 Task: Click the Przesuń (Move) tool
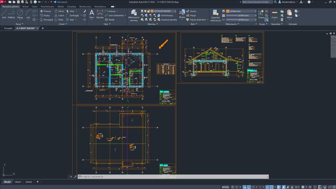pyautogui.click(x=46, y=11)
